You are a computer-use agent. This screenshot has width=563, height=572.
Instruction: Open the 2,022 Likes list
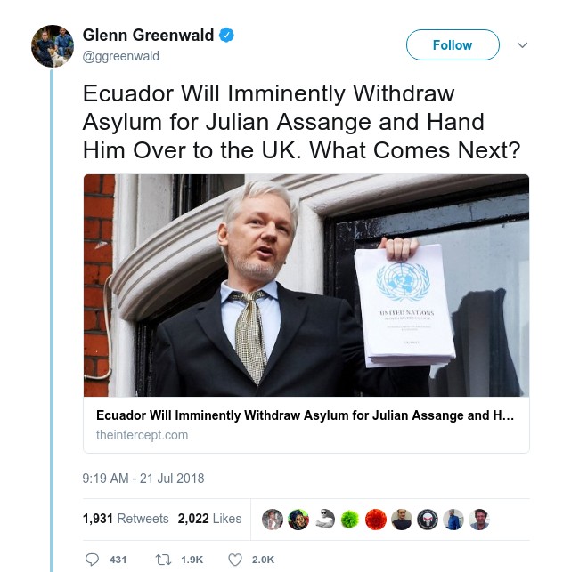(x=209, y=519)
